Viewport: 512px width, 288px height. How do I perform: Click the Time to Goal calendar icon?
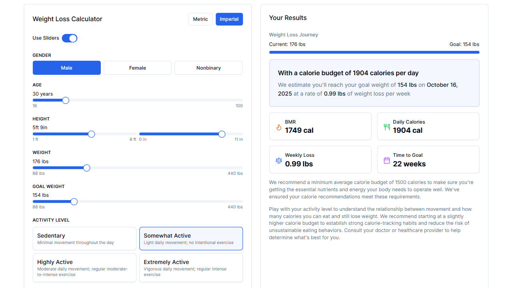tap(387, 160)
